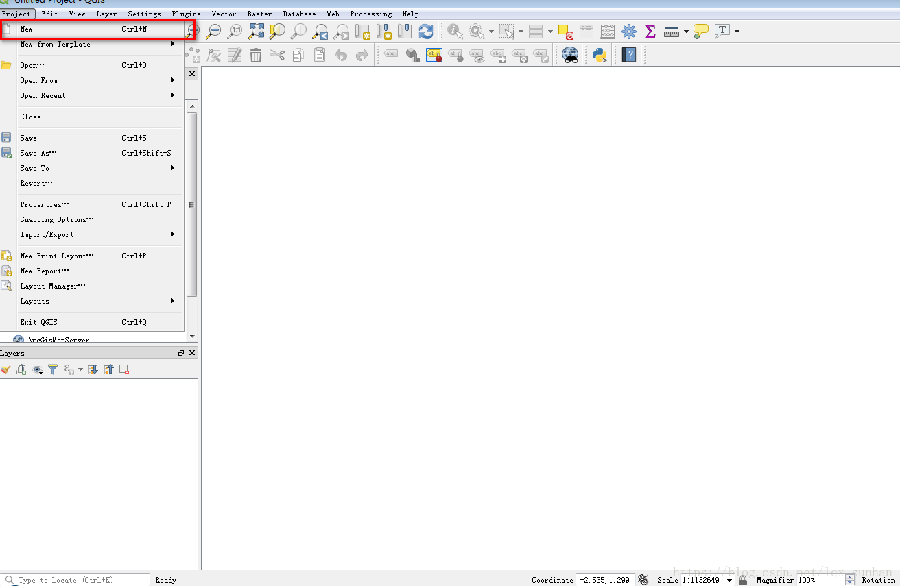Open the dropdown arrow beside Measure tool
The height and width of the screenshot is (586, 900).
(x=686, y=31)
